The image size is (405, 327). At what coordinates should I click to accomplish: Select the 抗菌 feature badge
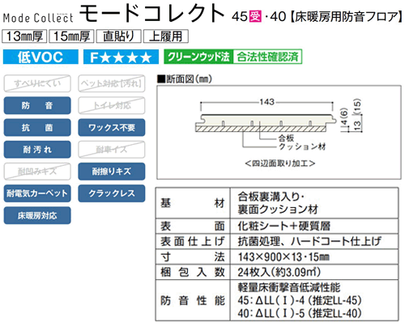(x=37, y=127)
